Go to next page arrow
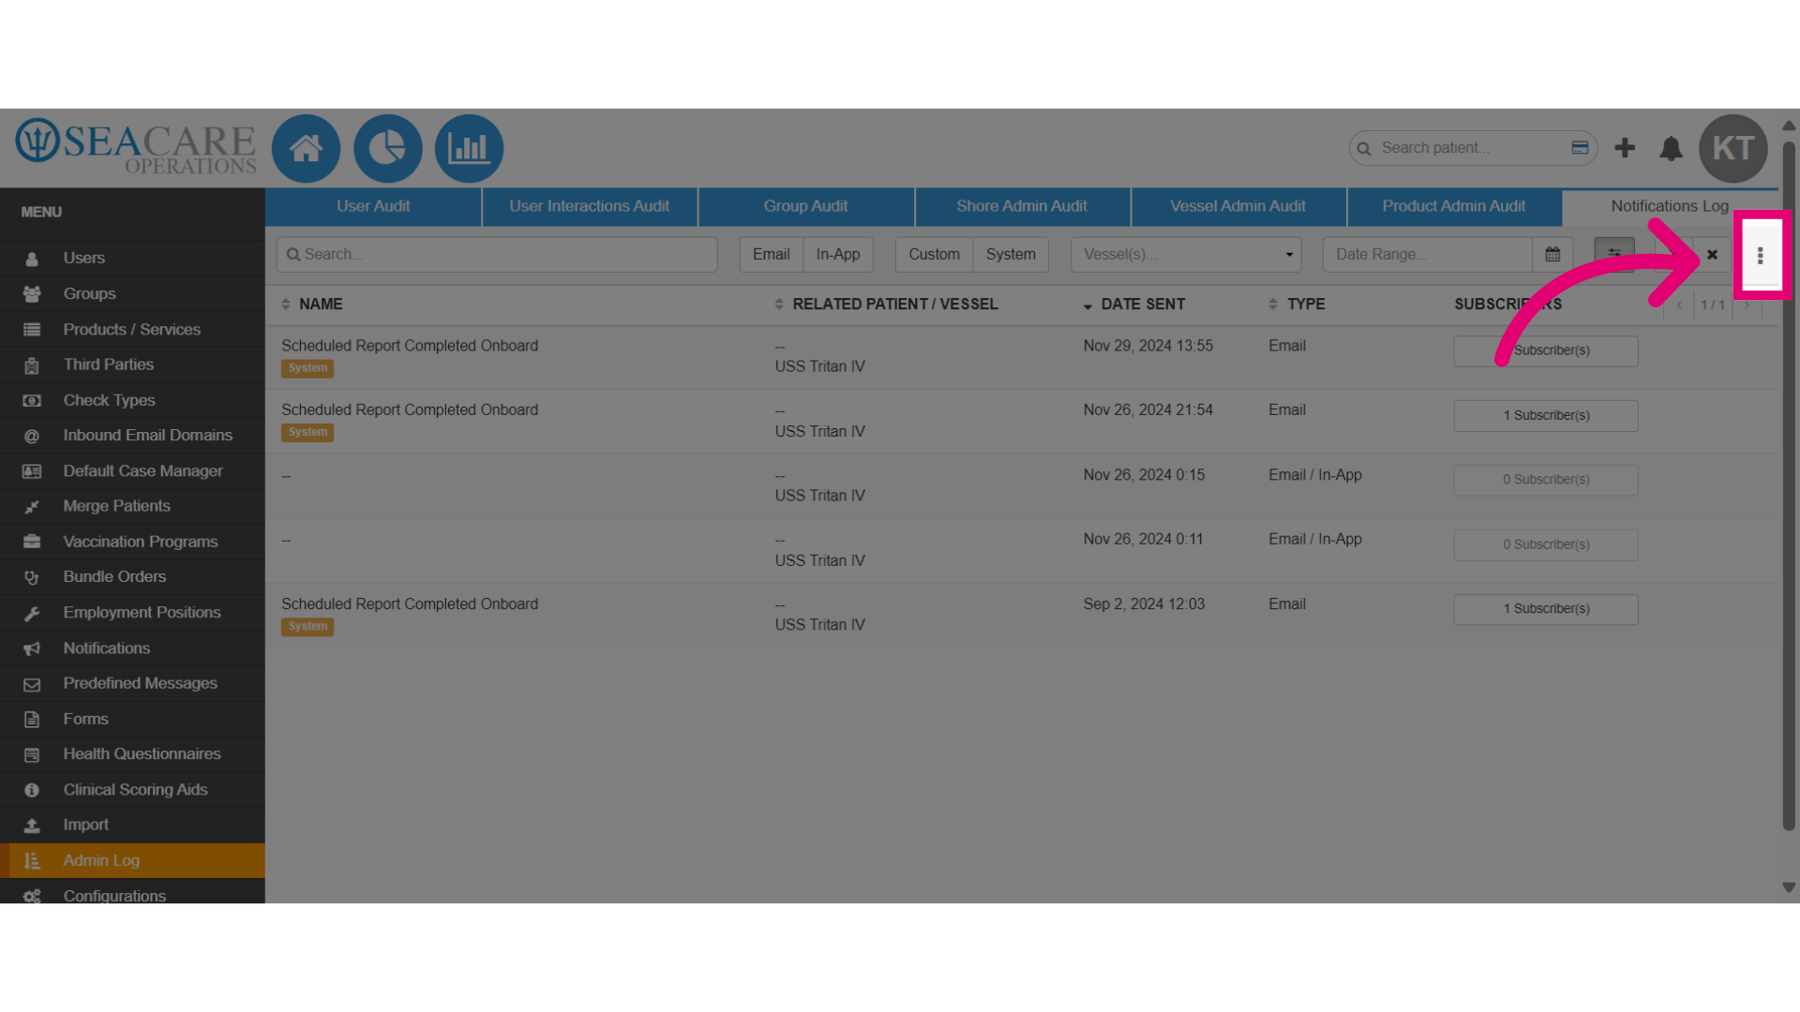Screen dimensions: 1800x1012 pos(1747,305)
